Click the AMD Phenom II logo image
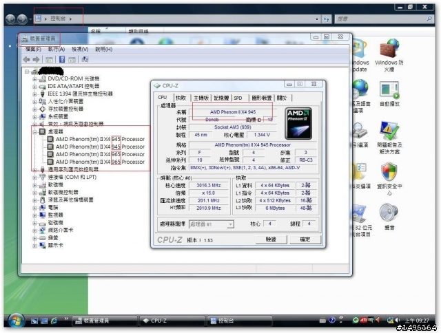Viewport: 441px width, 333px height. [x=298, y=124]
